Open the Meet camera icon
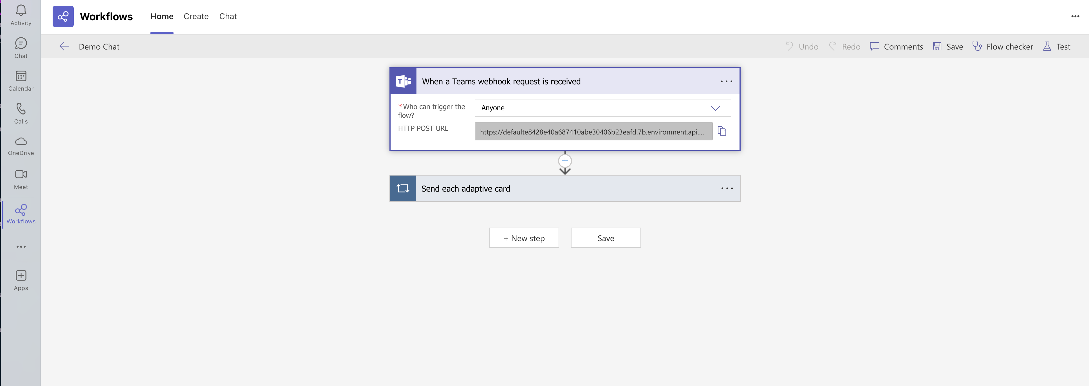1089x386 pixels. 21,179
